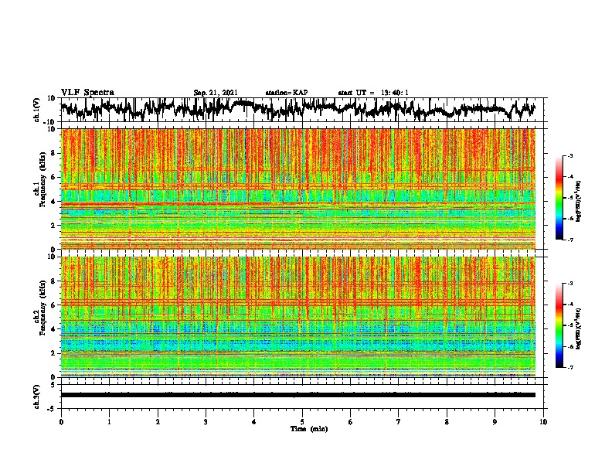Screen dimensions: 612x473
Task: Click the "3" minute tick label
Action: [206, 422]
